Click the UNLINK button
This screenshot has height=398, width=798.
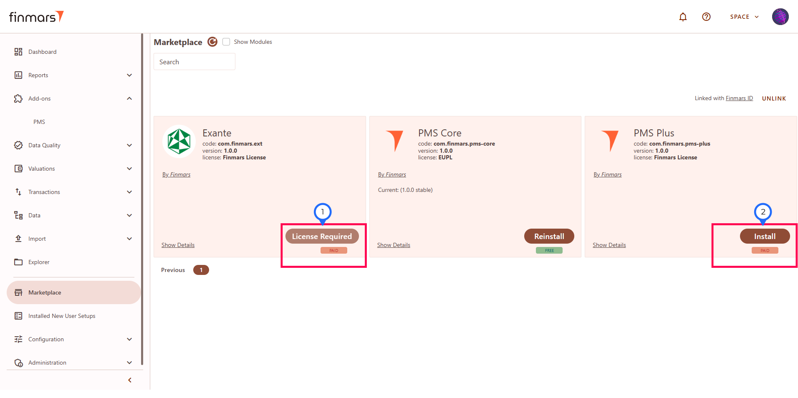(x=774, y=98)
